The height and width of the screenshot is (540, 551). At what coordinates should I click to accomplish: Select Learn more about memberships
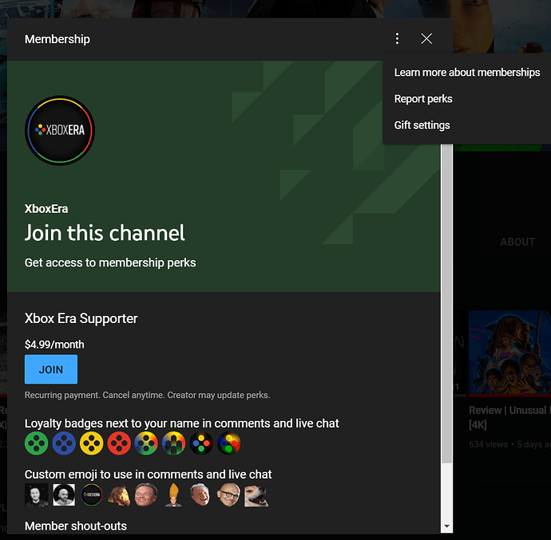[x=467, y=73]
